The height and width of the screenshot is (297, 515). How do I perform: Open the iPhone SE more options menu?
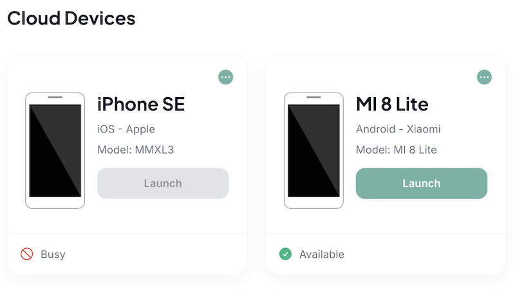tap(226, 77)
